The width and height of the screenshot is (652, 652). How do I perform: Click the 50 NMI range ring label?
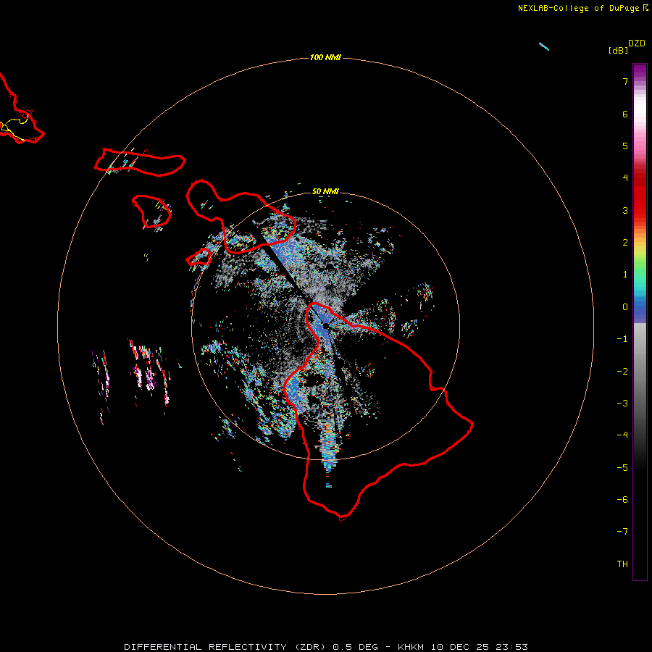[325, 191]
